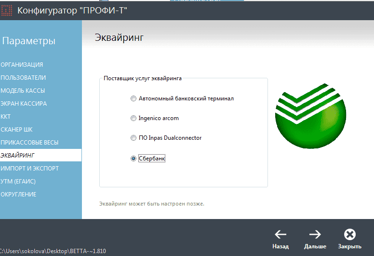Select the Ingenico arcom radio option
The height and width of the screenshot is (256, 374).
(x=134, y=118)
